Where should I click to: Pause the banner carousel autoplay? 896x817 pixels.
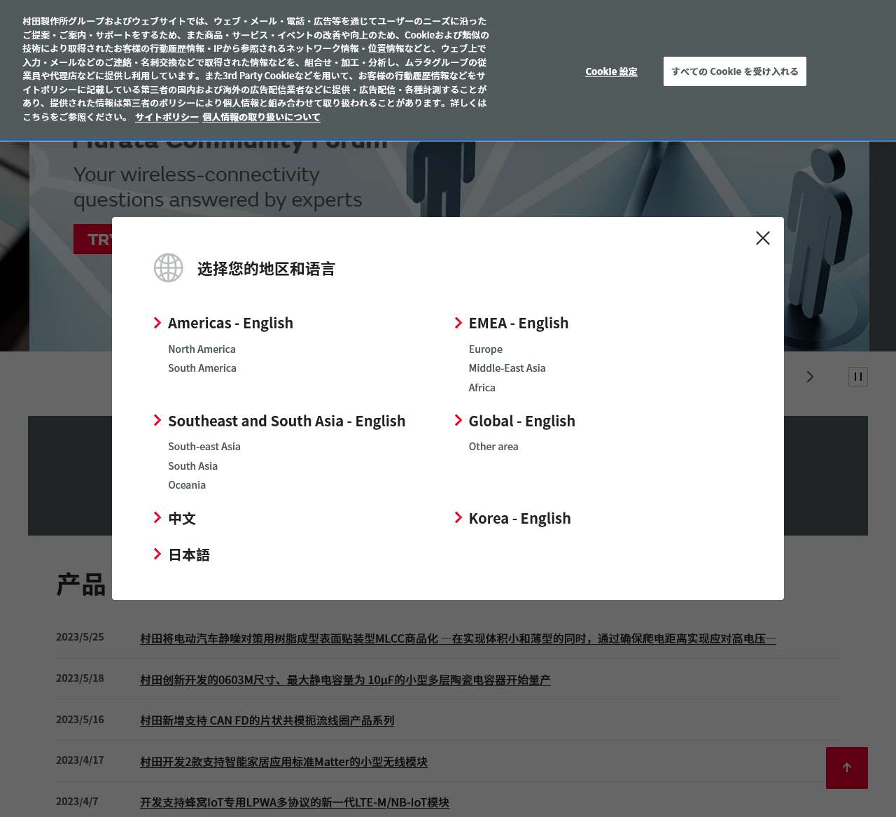coord(858,377)
